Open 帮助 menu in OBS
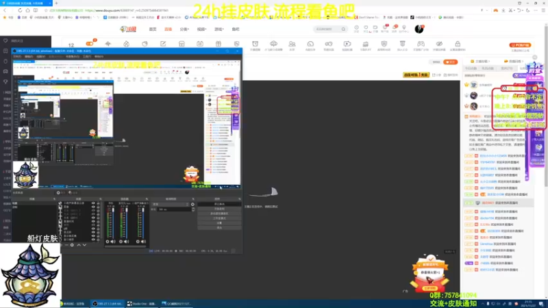Viewport: 548px width, 308px height. 99,57
